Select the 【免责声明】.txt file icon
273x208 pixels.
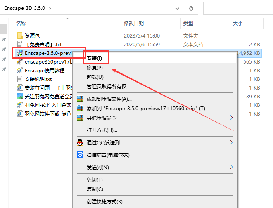[x=20, y=44]
